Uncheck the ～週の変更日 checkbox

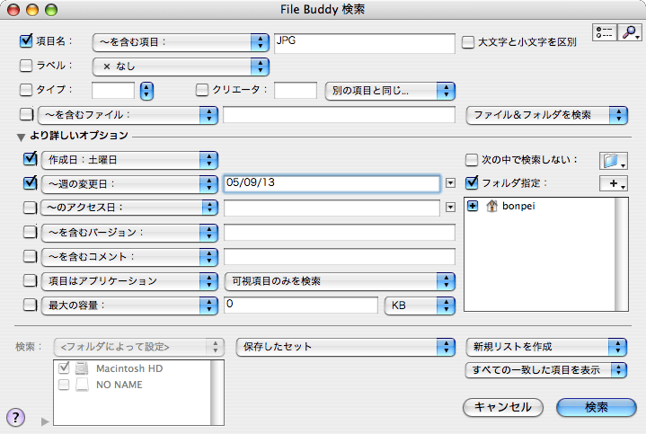tap(30, 183)
